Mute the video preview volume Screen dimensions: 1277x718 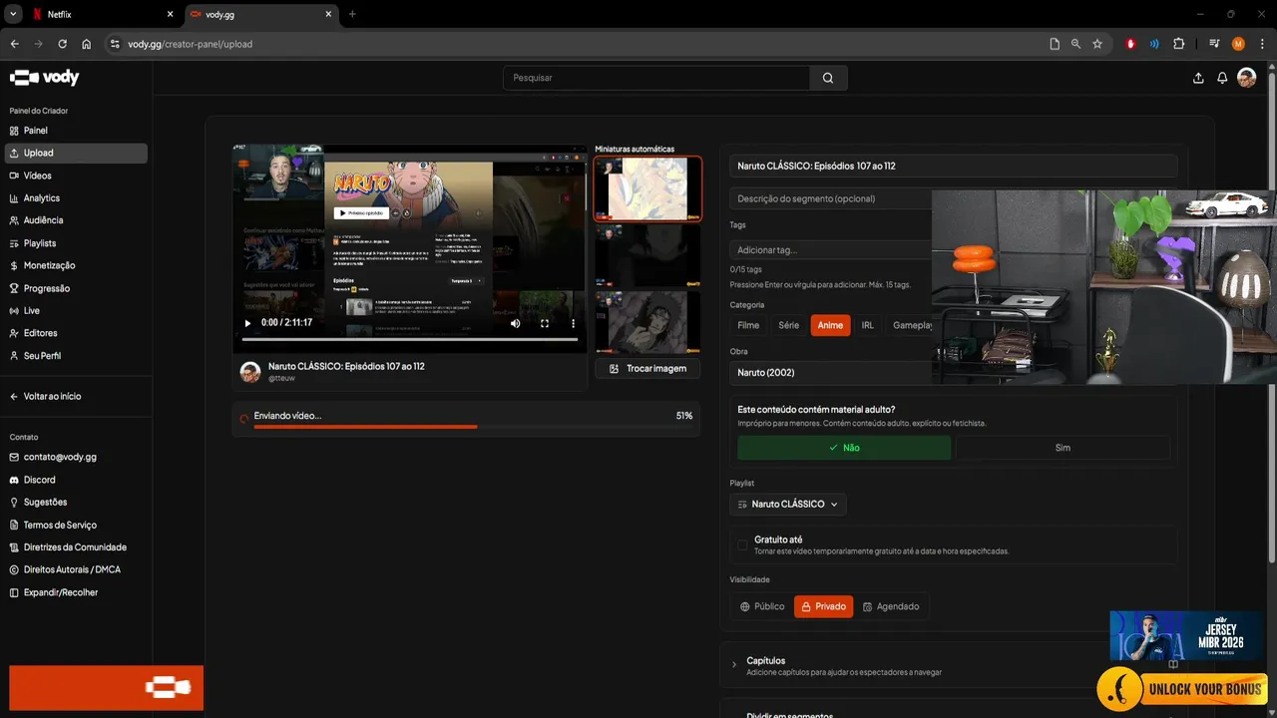coord(516,323)
